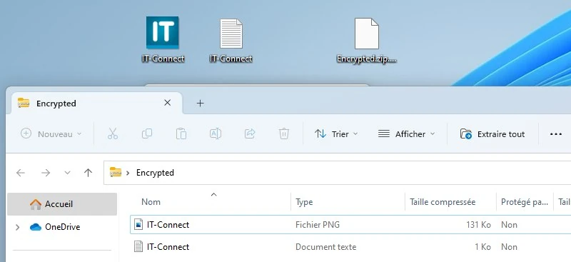
Task: Open the Trier sort dropdown
Action: pos(336,133)
